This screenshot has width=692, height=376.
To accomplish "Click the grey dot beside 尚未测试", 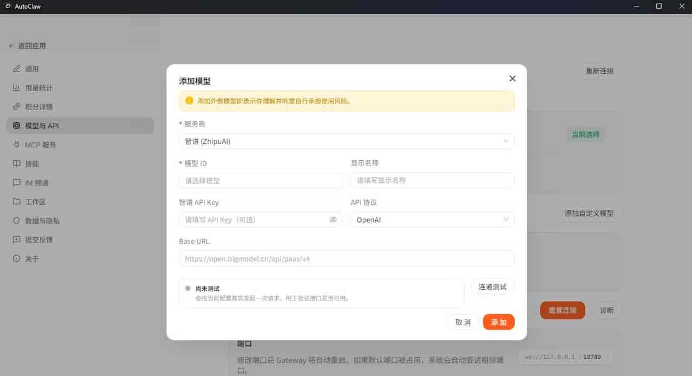I will [188, 288].
